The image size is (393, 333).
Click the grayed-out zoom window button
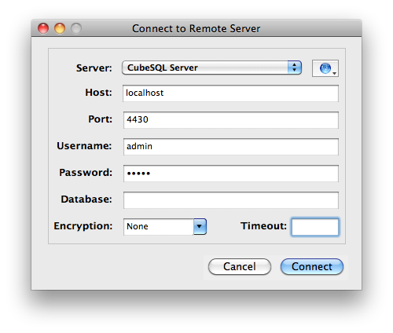76,28
